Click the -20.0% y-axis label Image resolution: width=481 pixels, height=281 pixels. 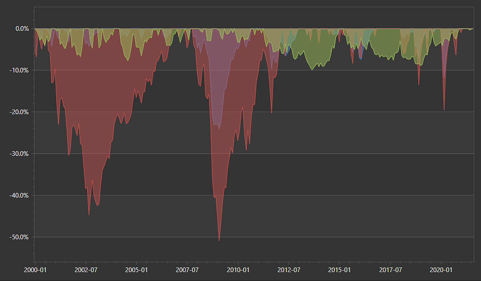point(19,112)
